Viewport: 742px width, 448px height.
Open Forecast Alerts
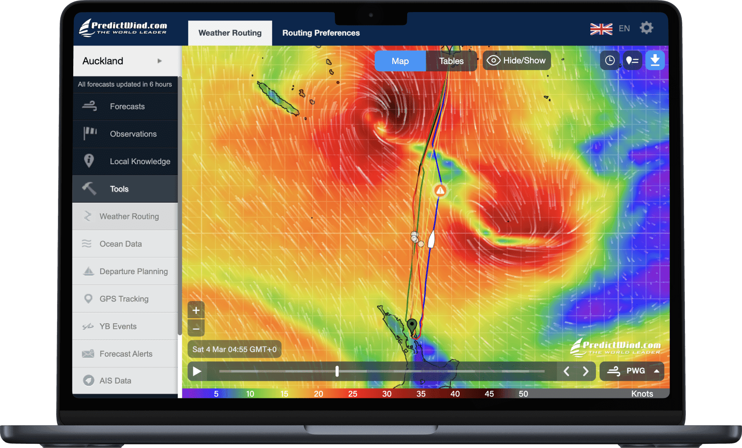(x=126, y=353)
